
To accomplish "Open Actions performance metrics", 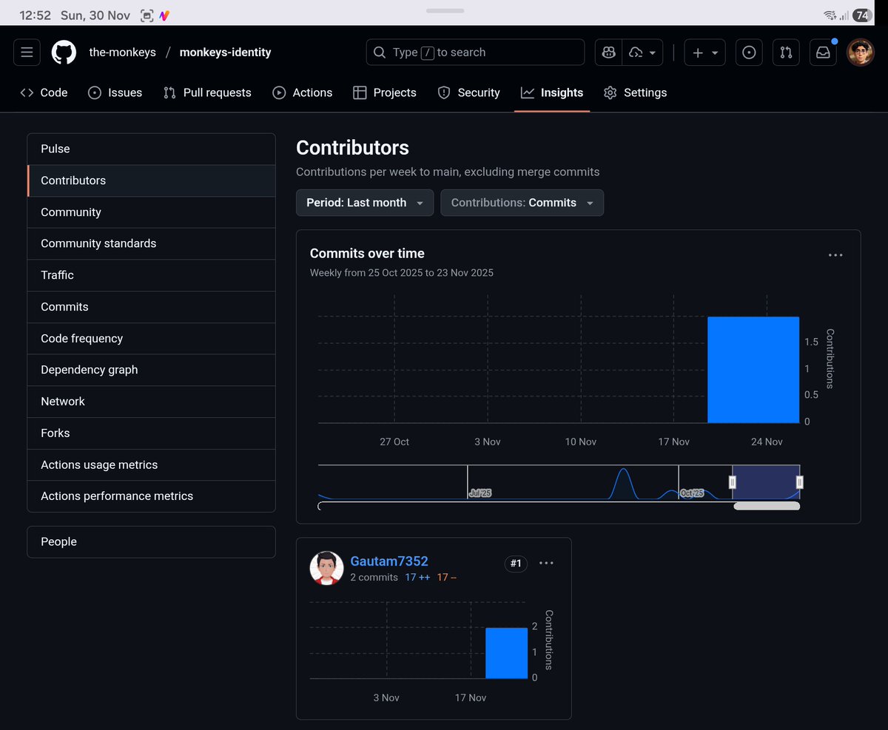I will pyautogui.click(x=151, y=496).
